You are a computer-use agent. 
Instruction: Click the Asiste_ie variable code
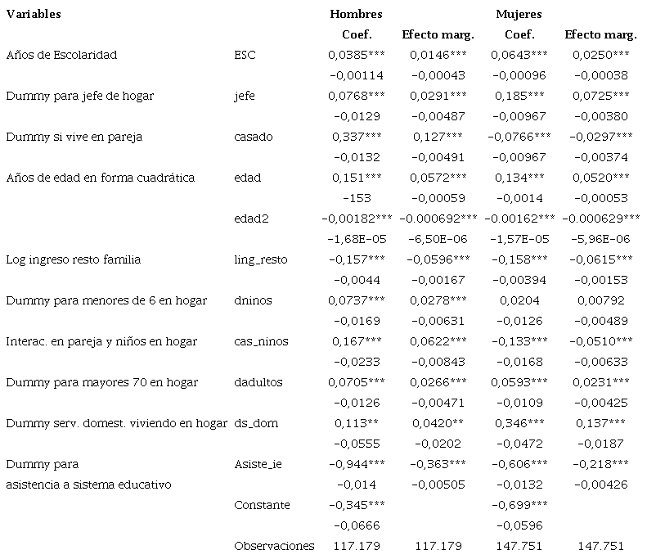click(257, 464)
